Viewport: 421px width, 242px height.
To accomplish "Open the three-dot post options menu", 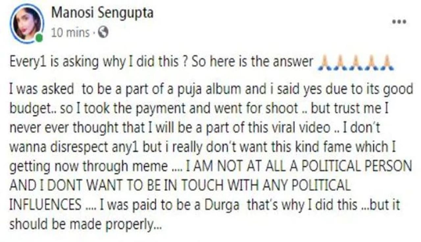I will pos(399,22).
